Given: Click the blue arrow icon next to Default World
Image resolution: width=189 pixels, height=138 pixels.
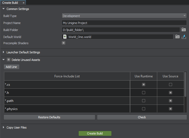Looking at the screenshot, I should coord(184,37).
